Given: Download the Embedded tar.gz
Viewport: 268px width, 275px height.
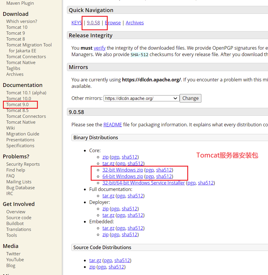Looking at the screenshot, I should click(108, 228).
